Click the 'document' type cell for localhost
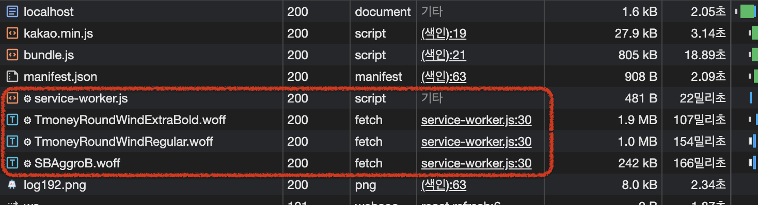This screenshot has width=758, height=205. pyautogui.click(x=383, y=11)
